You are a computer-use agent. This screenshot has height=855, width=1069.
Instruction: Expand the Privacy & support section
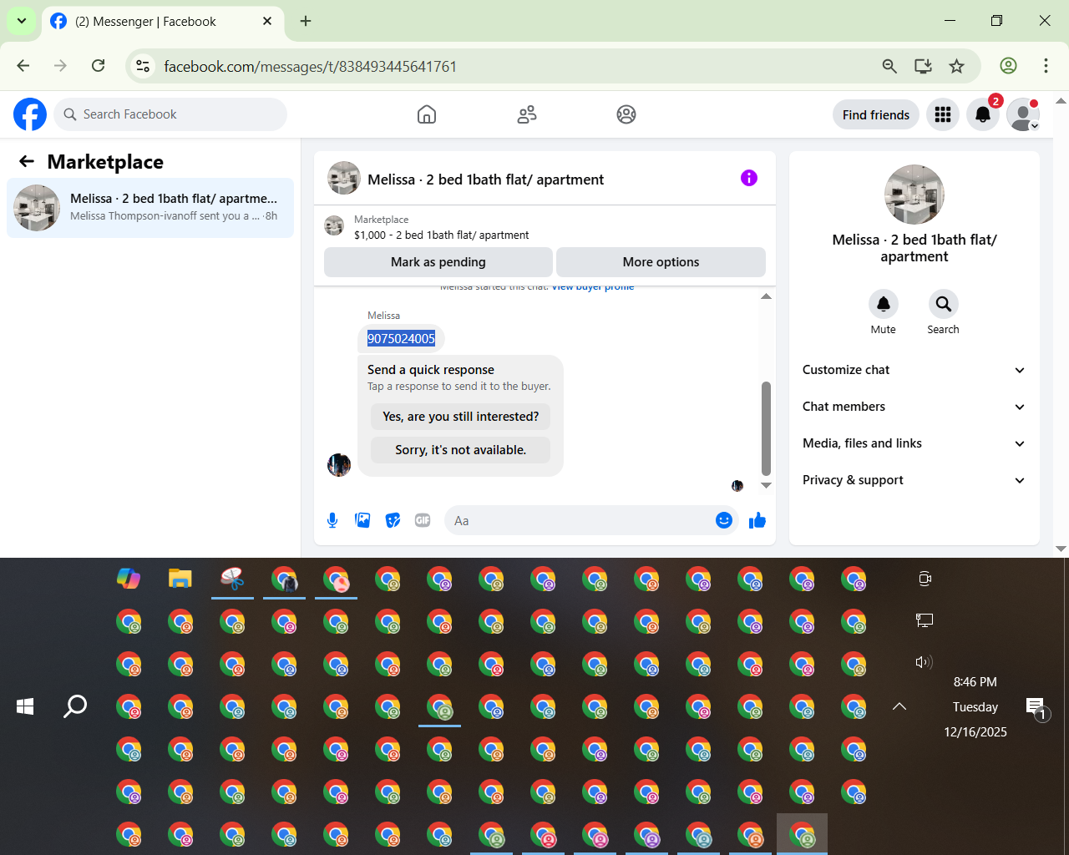[x=914, y=480]
